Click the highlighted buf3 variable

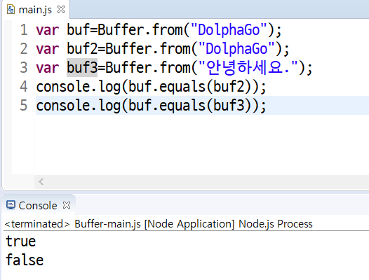[82, 68]
